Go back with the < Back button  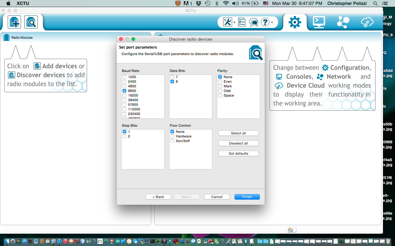[x=158, y=197]
